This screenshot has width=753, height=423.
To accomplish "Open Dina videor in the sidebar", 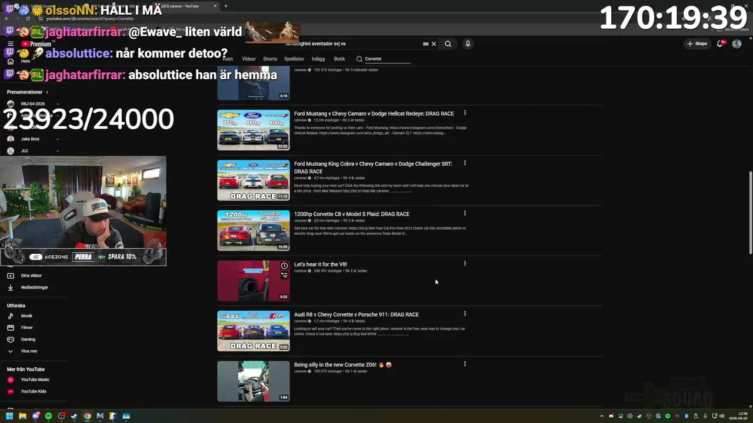I will [x=31, y=276].
